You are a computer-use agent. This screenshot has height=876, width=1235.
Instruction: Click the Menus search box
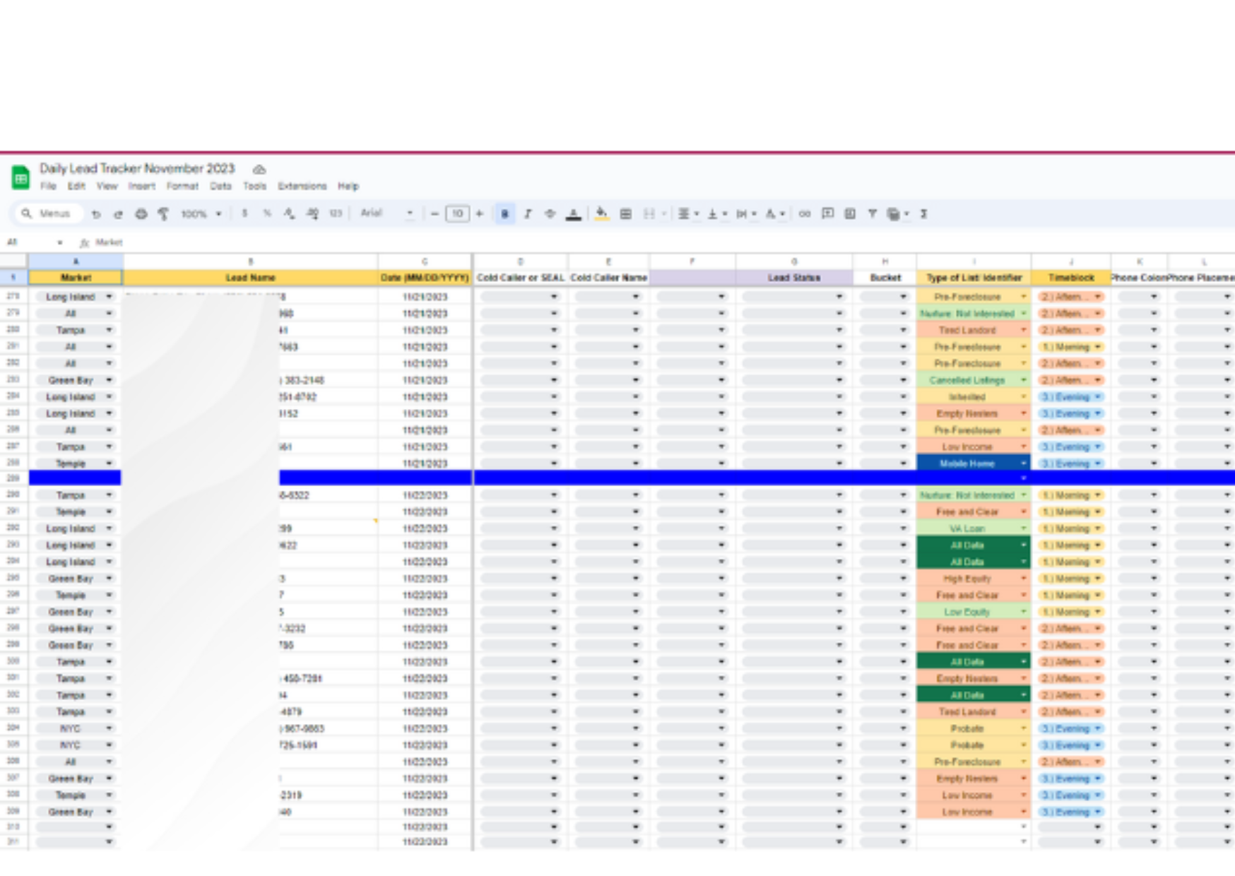[48, 213]
